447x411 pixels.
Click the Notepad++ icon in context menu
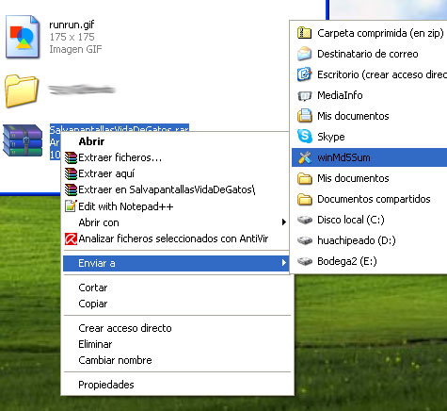[71, 206]
